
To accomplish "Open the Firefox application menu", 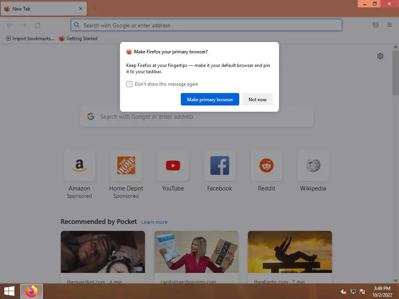I will click(390, 25).
